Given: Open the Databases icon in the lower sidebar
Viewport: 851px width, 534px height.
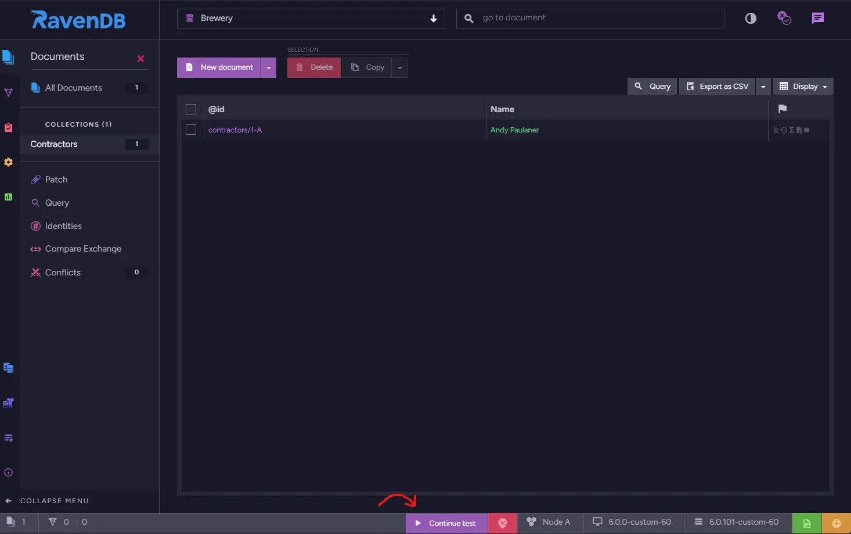Looking at the screenshot, I should [x=8, y=368].
